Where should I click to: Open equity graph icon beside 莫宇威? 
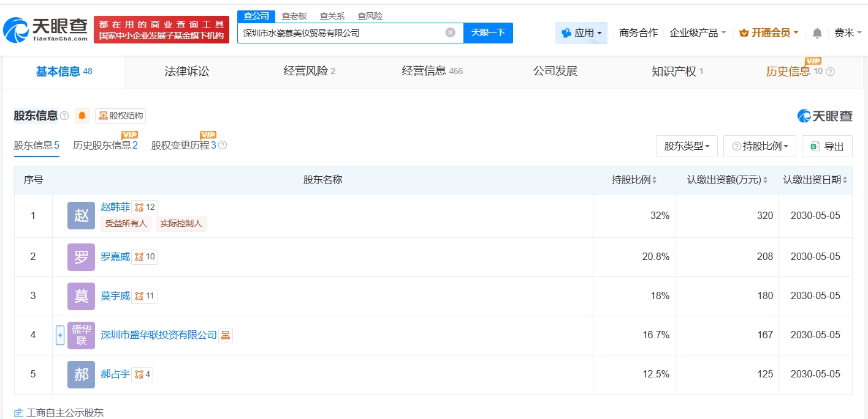pos(145,296)
